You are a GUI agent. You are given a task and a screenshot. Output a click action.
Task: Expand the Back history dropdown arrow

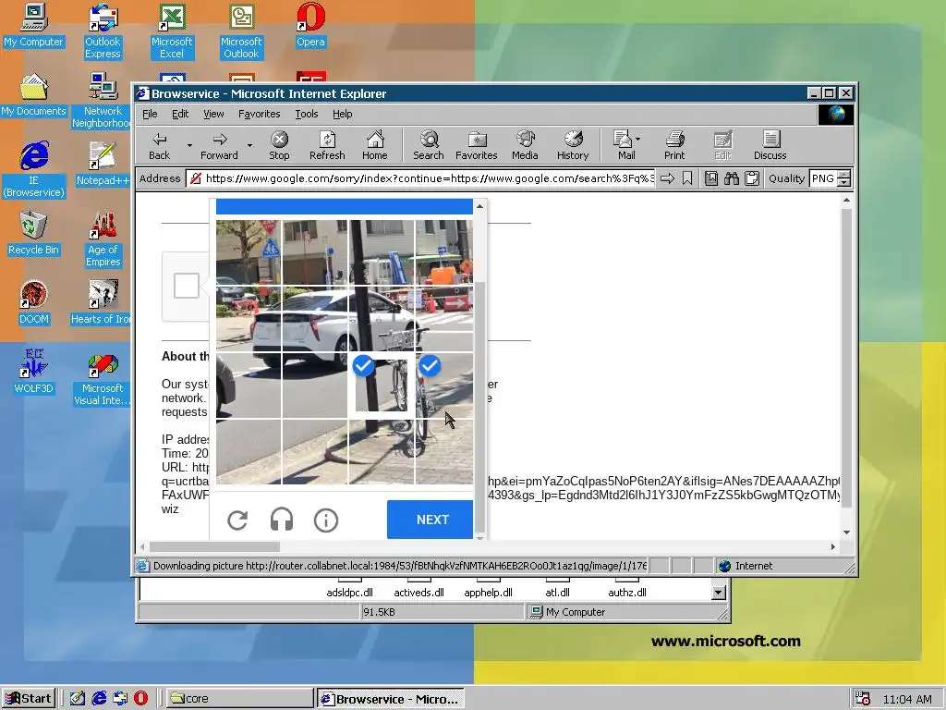pos(189,145)
